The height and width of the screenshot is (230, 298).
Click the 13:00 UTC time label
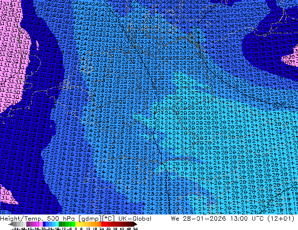pos(248,218)
